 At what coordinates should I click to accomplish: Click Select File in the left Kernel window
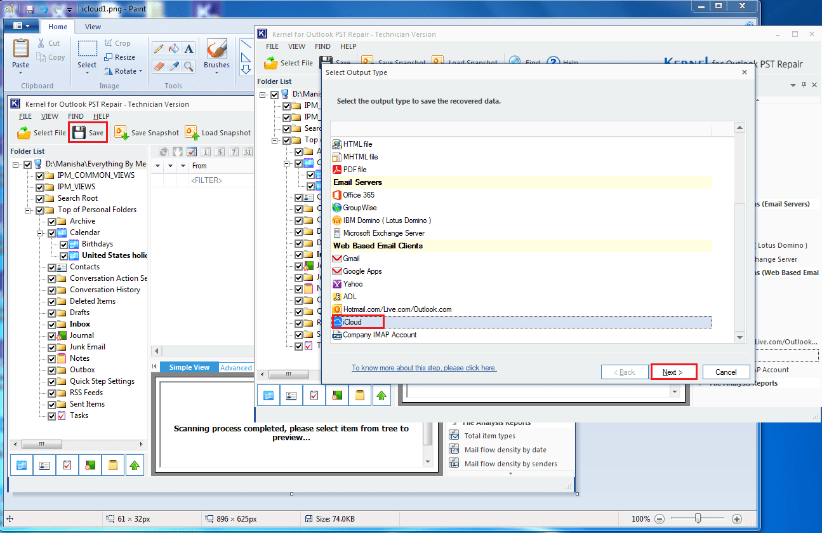click(x=41, y=133)
